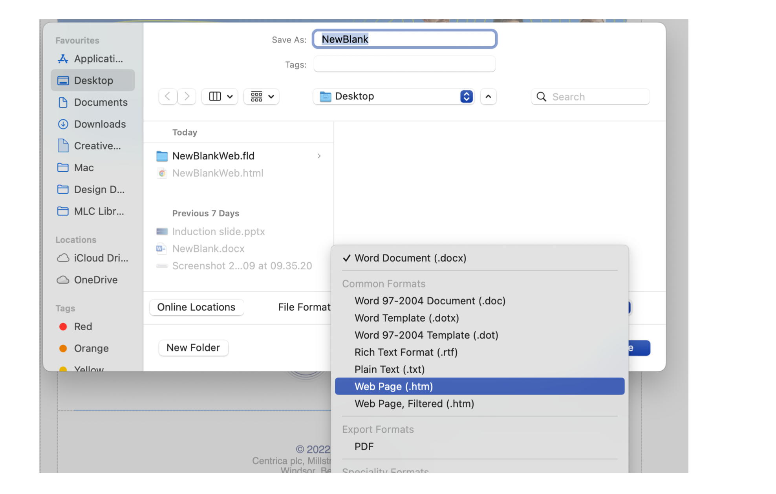Viewport: 776px width, 494px height.
Task: Click the back navigation arrow
Action: pos(168,96)
